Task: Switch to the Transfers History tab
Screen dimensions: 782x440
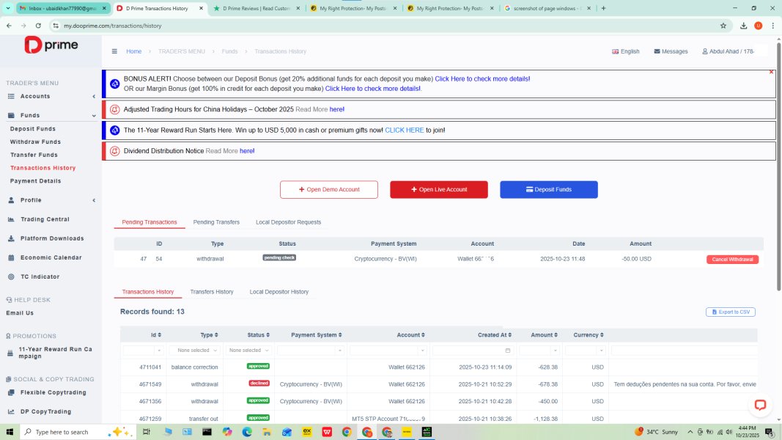Action: 212,292
